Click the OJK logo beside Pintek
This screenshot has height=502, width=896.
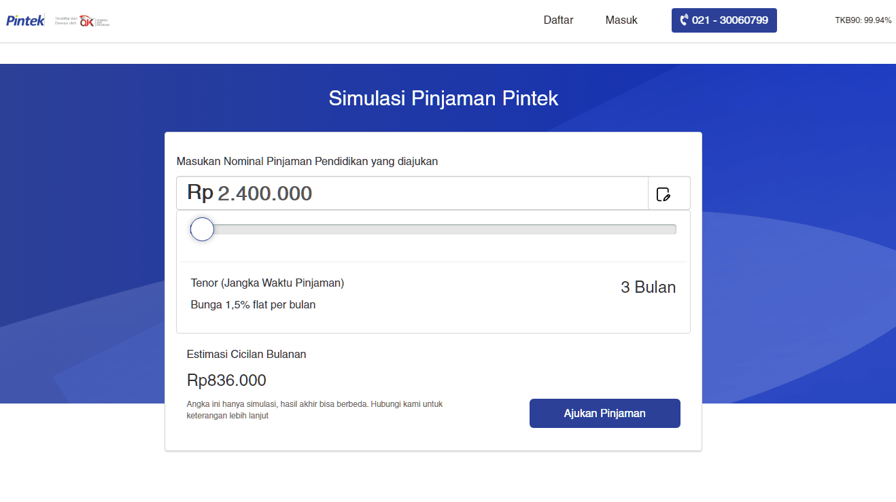point(87,21)
